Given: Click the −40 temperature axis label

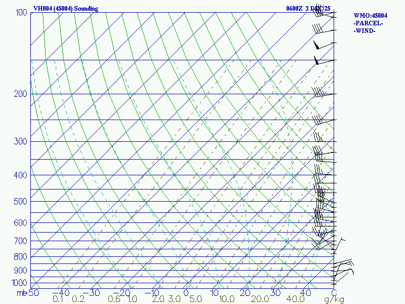Looking at the screenshot, I should click(61, 293).
